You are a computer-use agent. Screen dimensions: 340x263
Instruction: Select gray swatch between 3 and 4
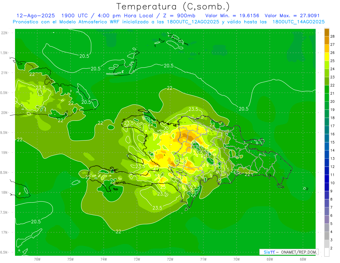click(327, 236)
